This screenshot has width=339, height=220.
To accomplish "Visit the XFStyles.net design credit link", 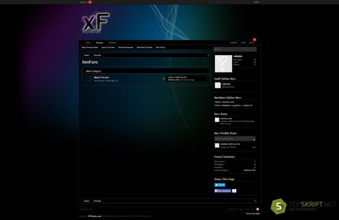I will tap(94, 216).
